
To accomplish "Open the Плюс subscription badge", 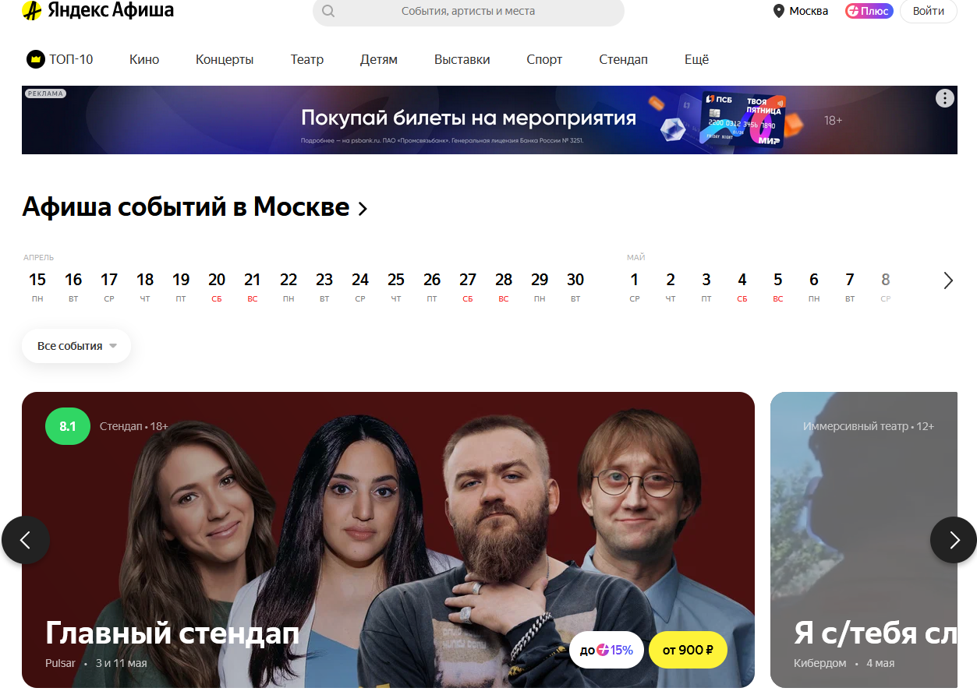I will (869, 11).
